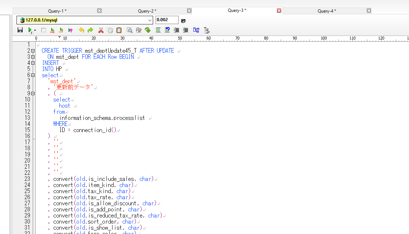
Task: Click information_schema.processlist text
Action: coord(102,118)
